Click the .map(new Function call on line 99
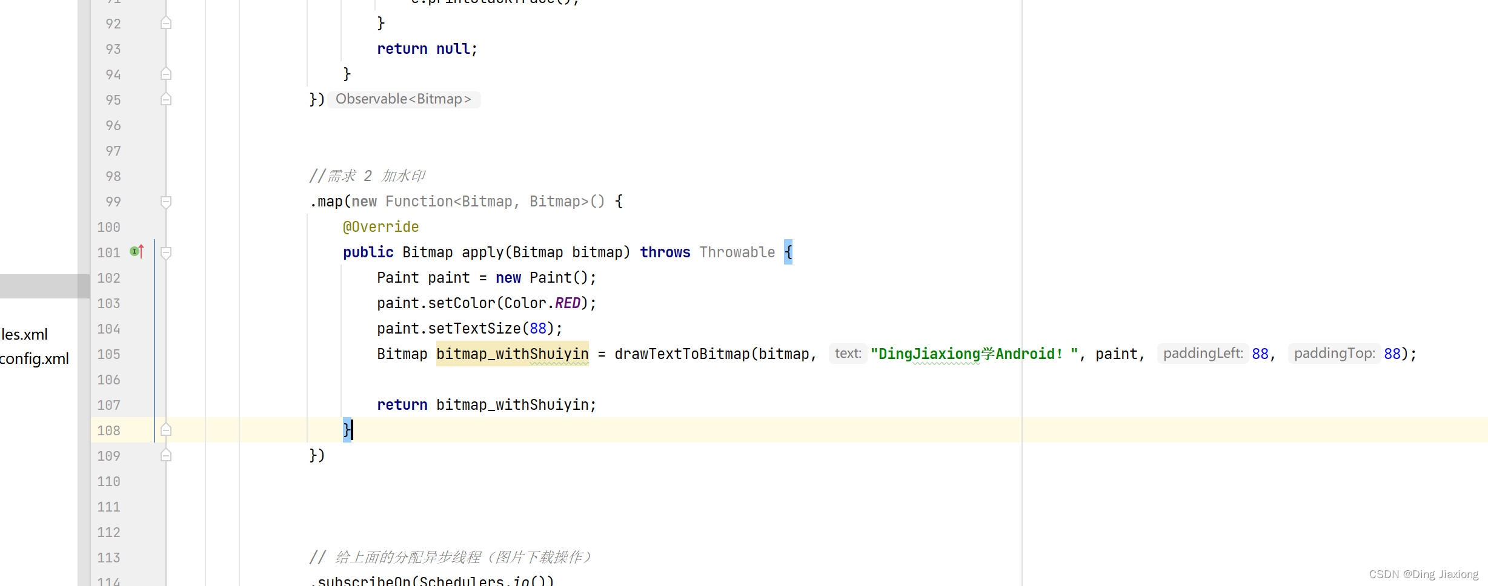The height and width of the screenshot is (586, 1488). 466,202
